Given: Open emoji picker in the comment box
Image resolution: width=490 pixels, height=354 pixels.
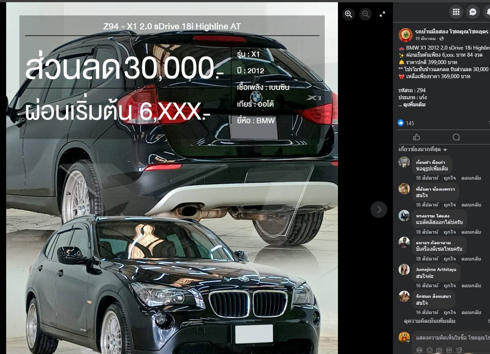Looking at the screenshot, I should pyautogui.click(x=430, y=350).
